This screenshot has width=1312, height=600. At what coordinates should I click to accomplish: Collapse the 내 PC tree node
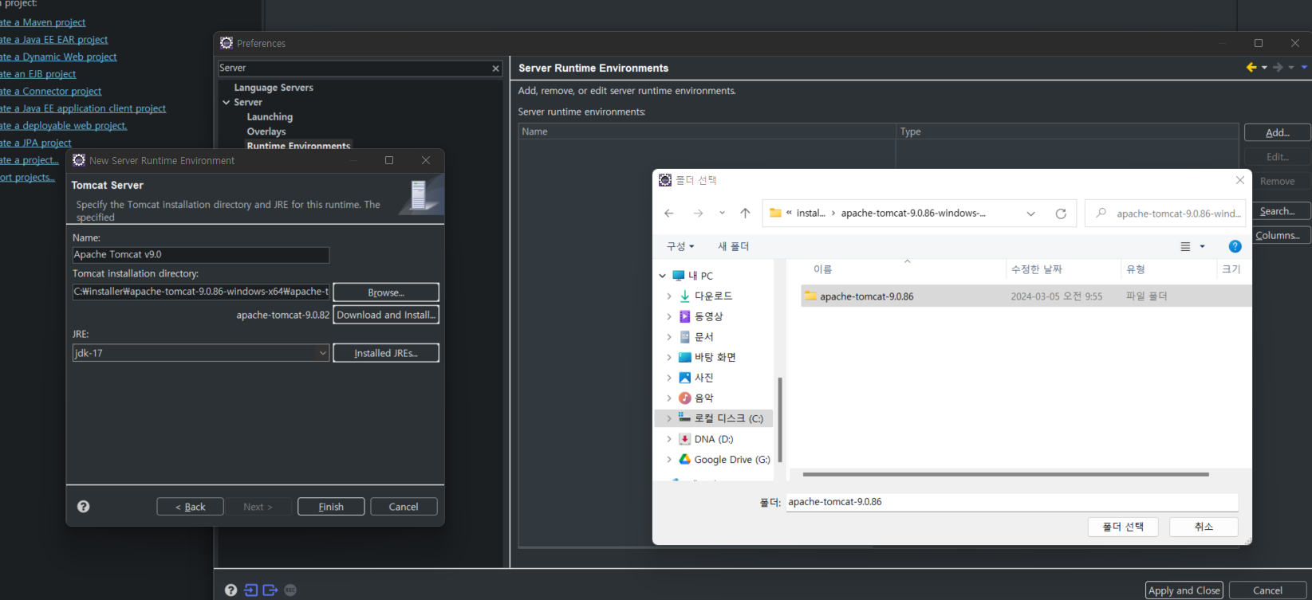(662, 276)
